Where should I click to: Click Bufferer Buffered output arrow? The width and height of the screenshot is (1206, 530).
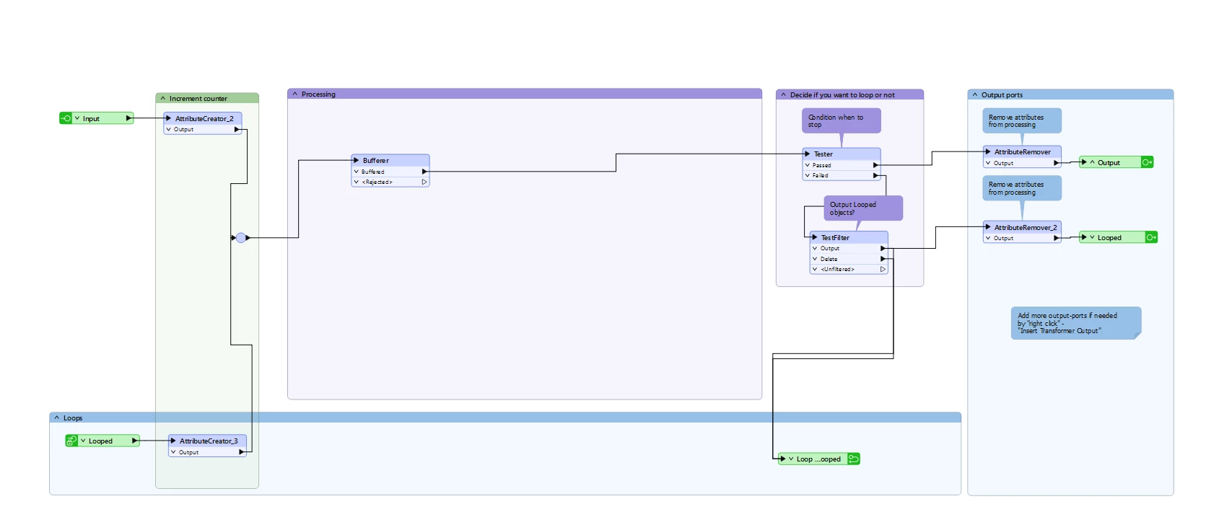[424, 172]
